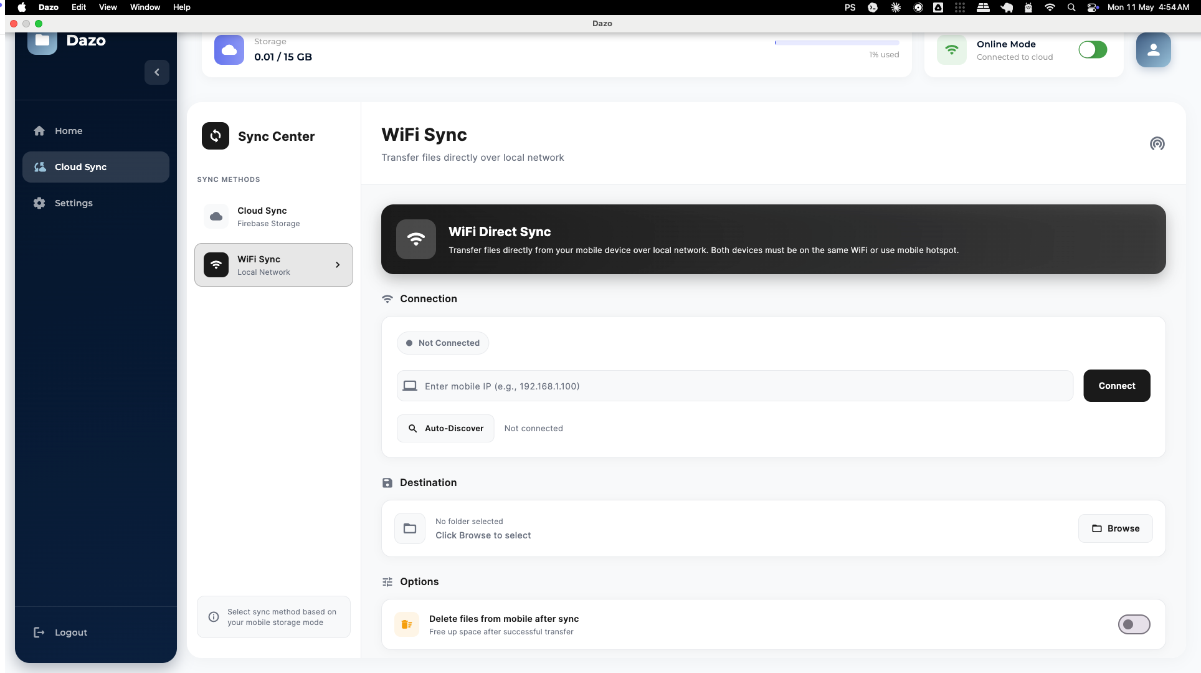Open Settings from the sidebar
The image size is (1201, 673).
click(x=96, y=203)
